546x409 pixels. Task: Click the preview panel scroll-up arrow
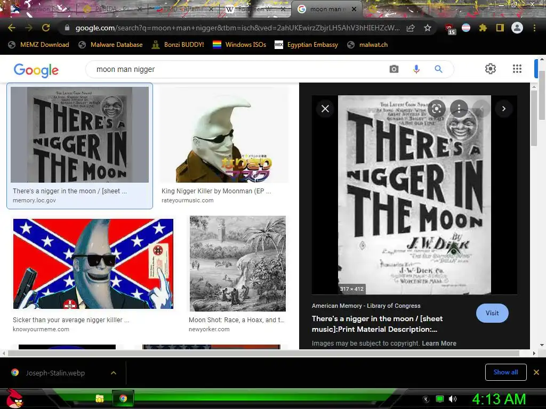point(534,86)
